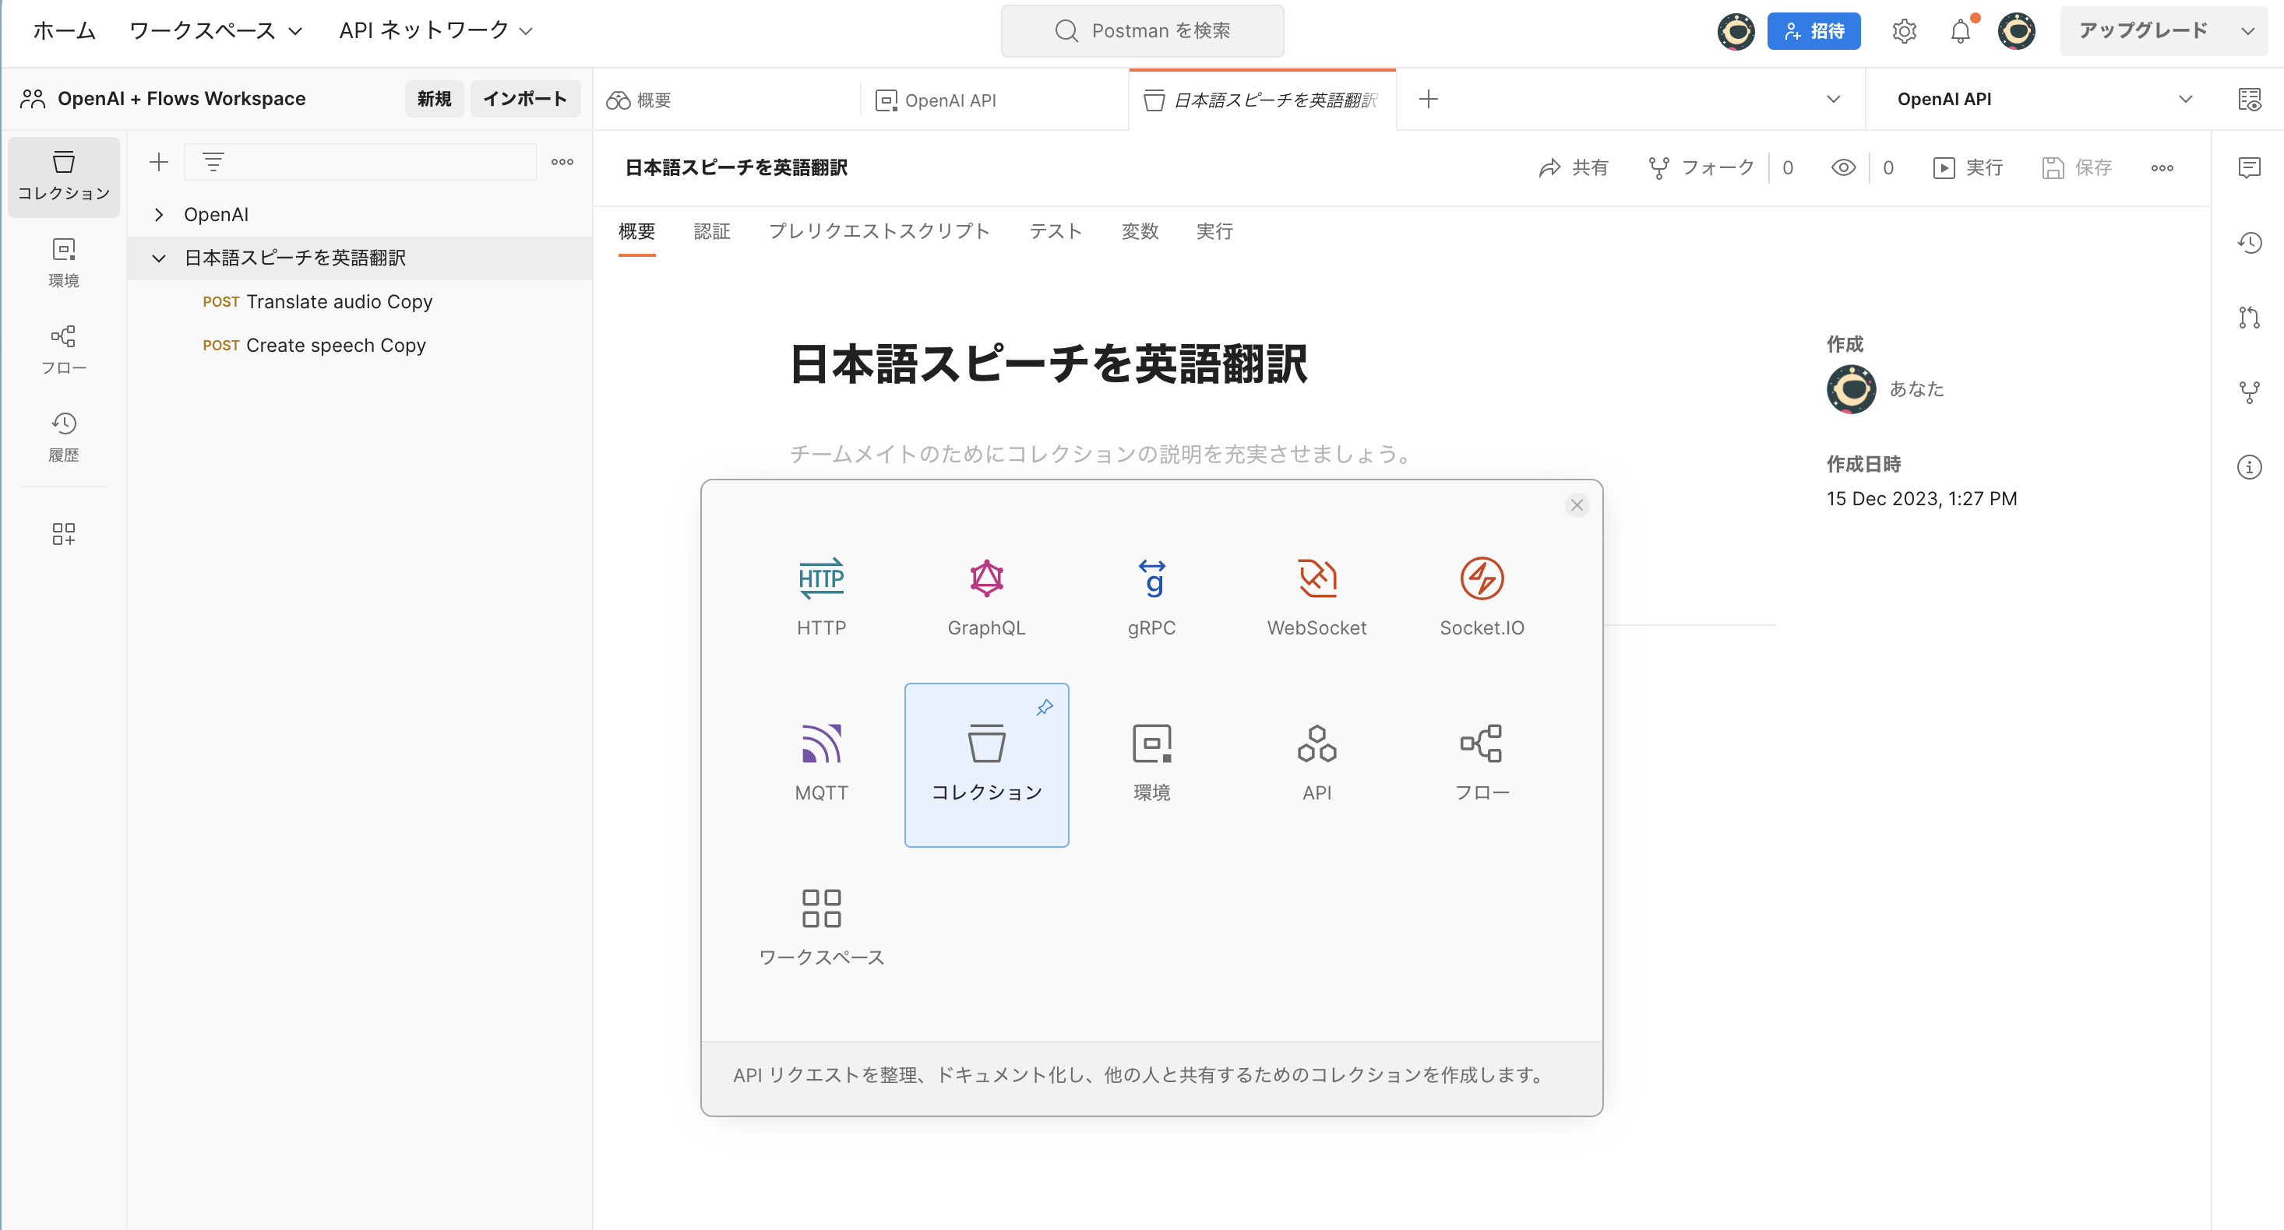
Task: Switch to the 認証 tab
Action: (712, 231)
